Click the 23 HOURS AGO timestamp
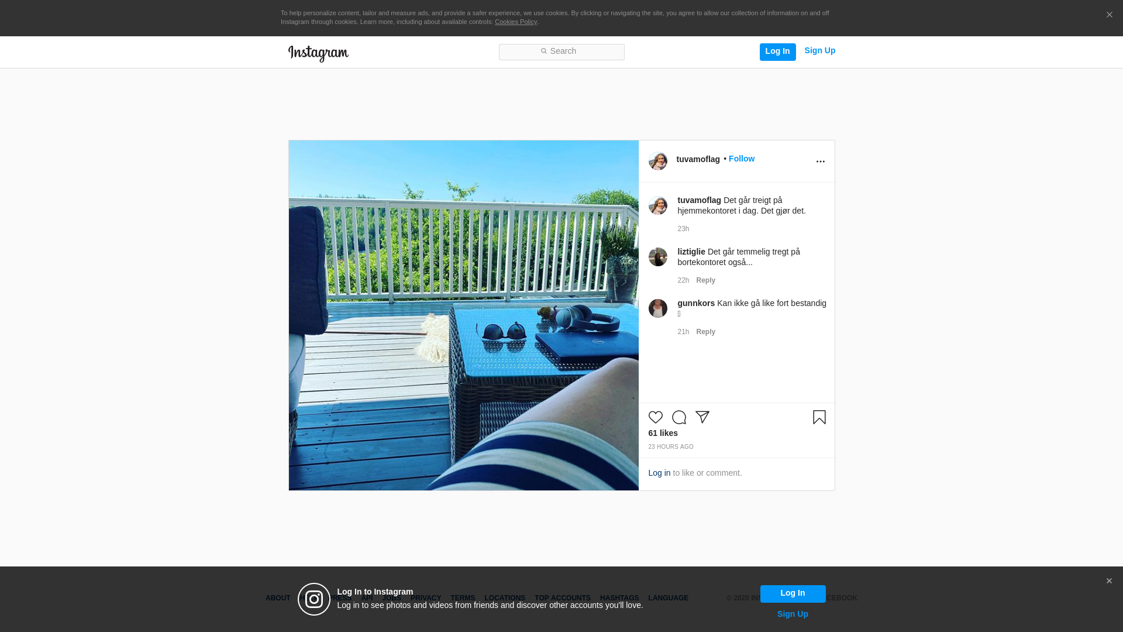Screen dimensions: 1123x632 670,446
